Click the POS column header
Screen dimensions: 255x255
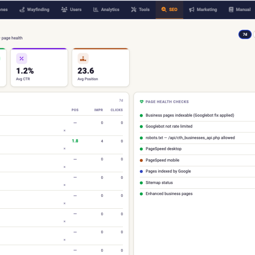(75, 110)
